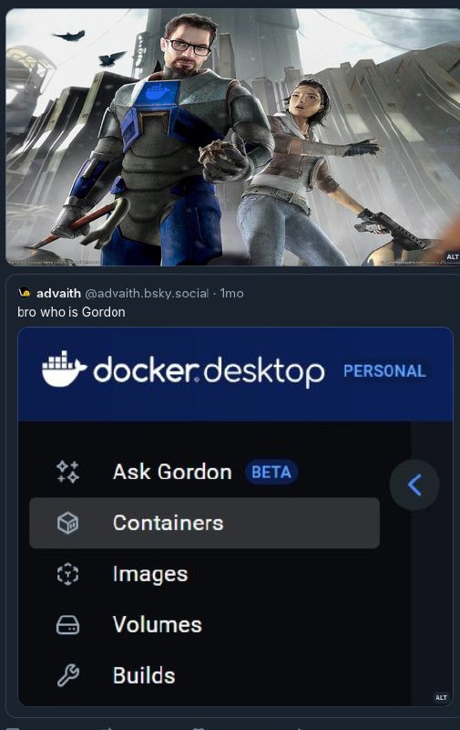Screen dimensions: 460x730
Task: Click the BETA badge beside Ask Gordon
Action: (x=271, y=472)
